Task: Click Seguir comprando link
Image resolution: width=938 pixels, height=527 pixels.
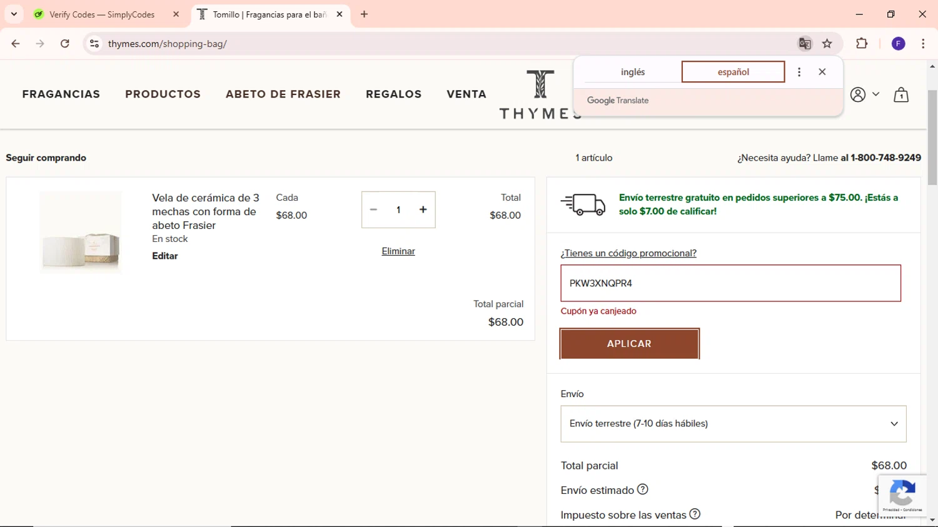Action: [46, 158]
